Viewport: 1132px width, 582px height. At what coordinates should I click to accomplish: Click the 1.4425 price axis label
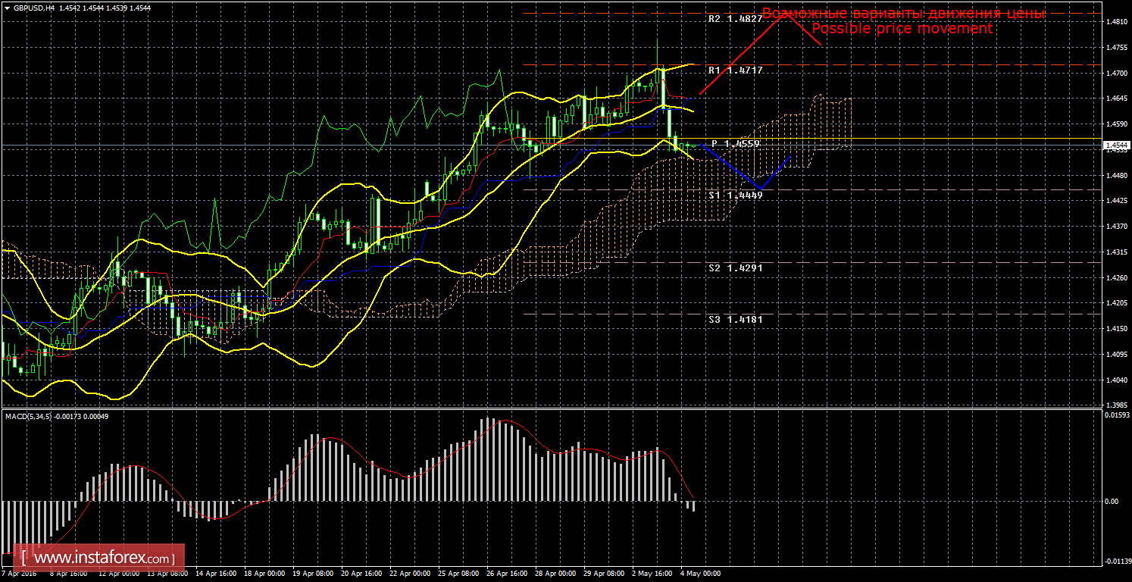click(1117, 202)
